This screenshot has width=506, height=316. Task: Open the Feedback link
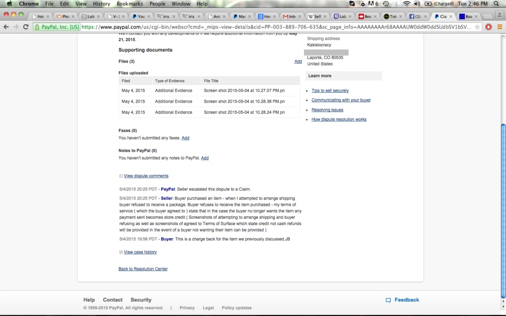pyautogui.click(x=402, y=300)
